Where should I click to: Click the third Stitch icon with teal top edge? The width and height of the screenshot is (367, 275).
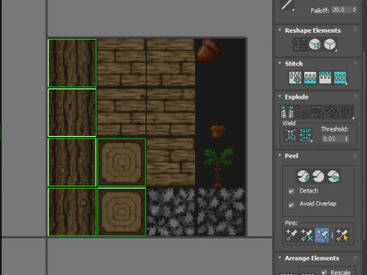[x=325, y=77]
